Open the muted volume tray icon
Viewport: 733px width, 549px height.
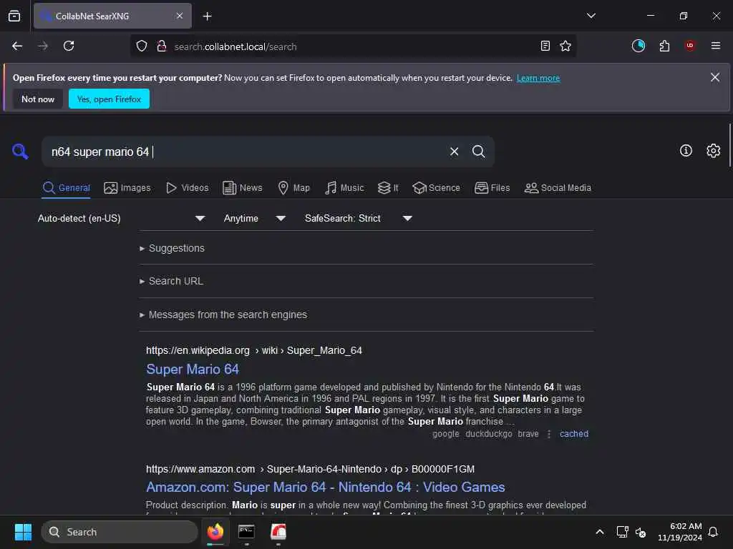point(641,532)
